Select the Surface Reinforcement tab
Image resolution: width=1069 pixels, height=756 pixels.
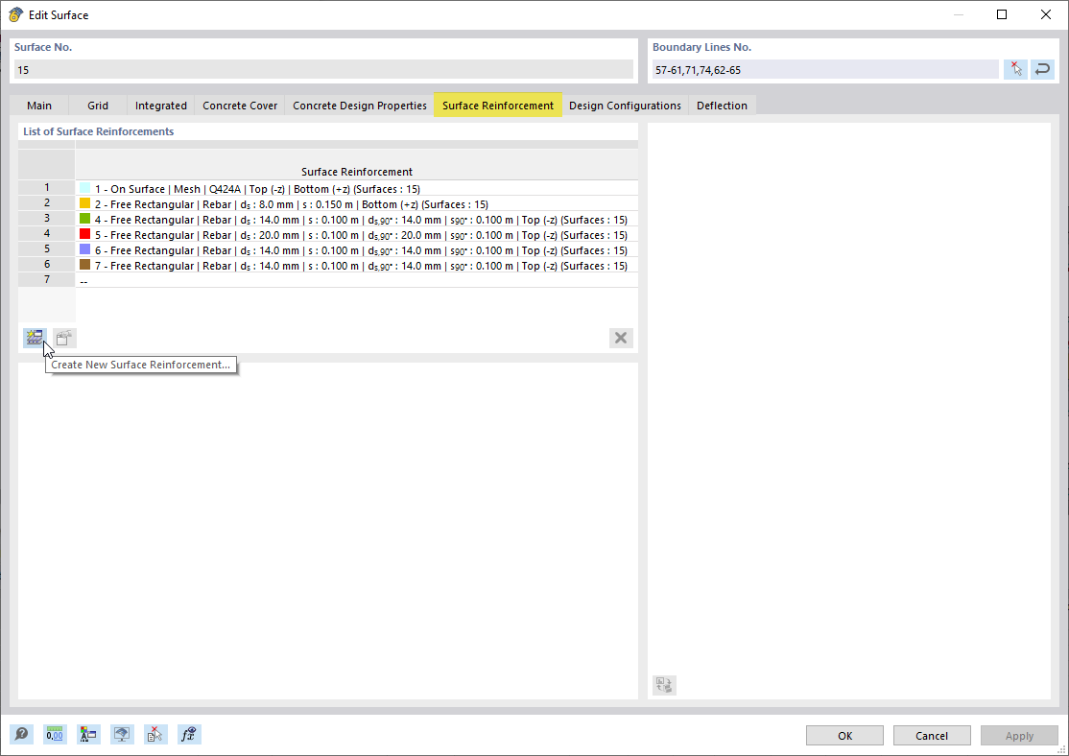(x=498, y=105)
